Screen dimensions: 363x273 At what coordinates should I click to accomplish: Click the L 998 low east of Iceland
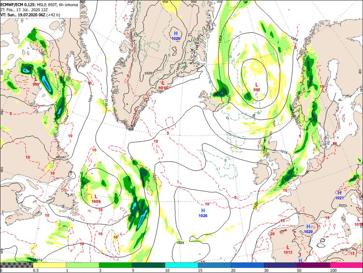pos(257,87)
